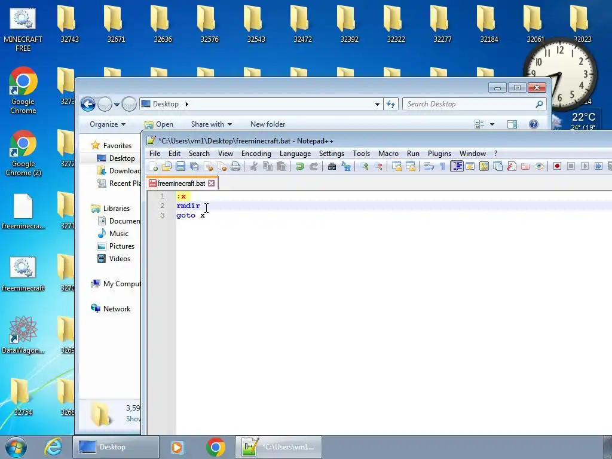Close the freeminecraft.bat tab
This screenshot has height=459, width=612.
[211, 183]
